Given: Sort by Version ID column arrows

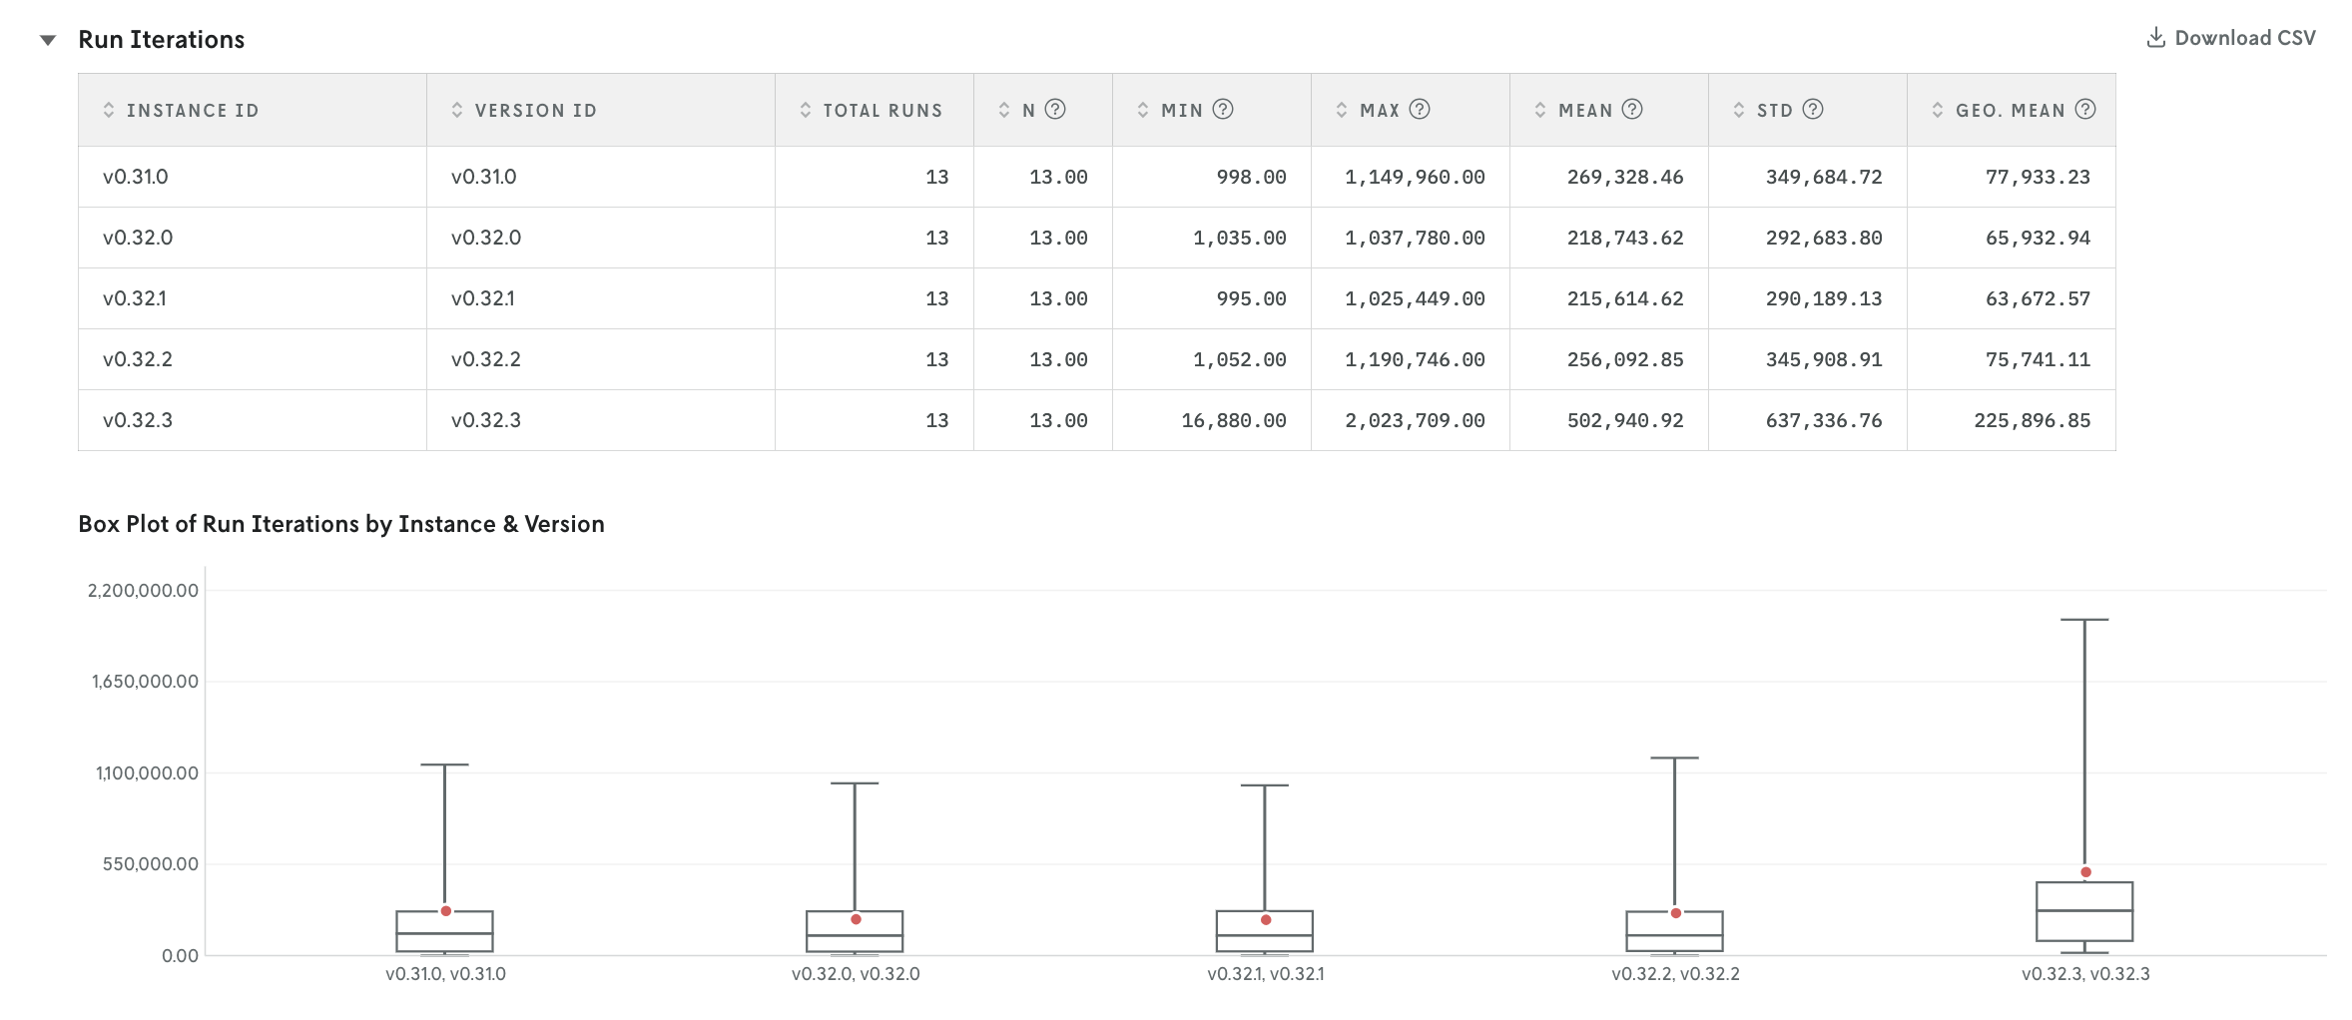Looking at the screenshot, I should [x=457, y=110].
